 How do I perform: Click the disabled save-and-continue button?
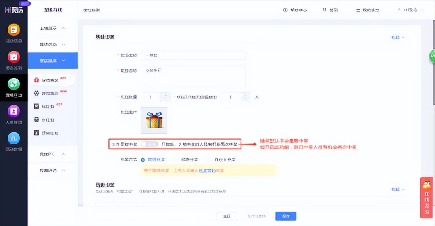click(256, 216)
